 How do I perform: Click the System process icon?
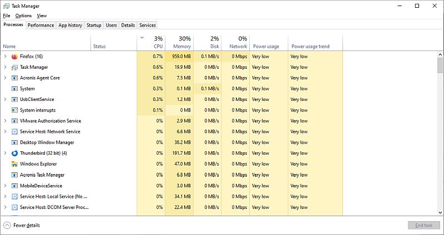14,89
